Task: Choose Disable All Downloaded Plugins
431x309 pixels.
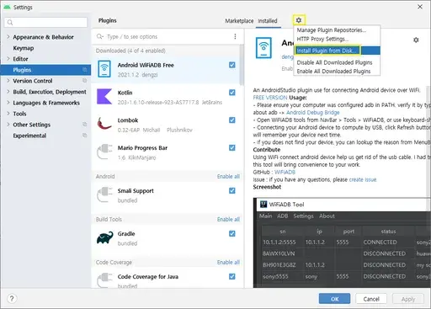Action: [x=334, y=62]
